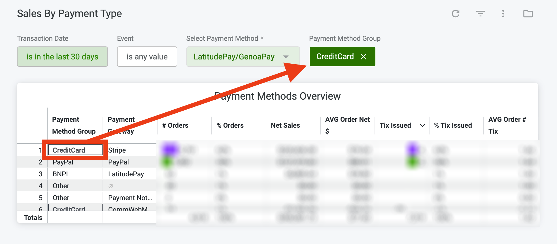Screen dimensions: 557x244
Task: Click the folder icon
Action: pos(528,14)
